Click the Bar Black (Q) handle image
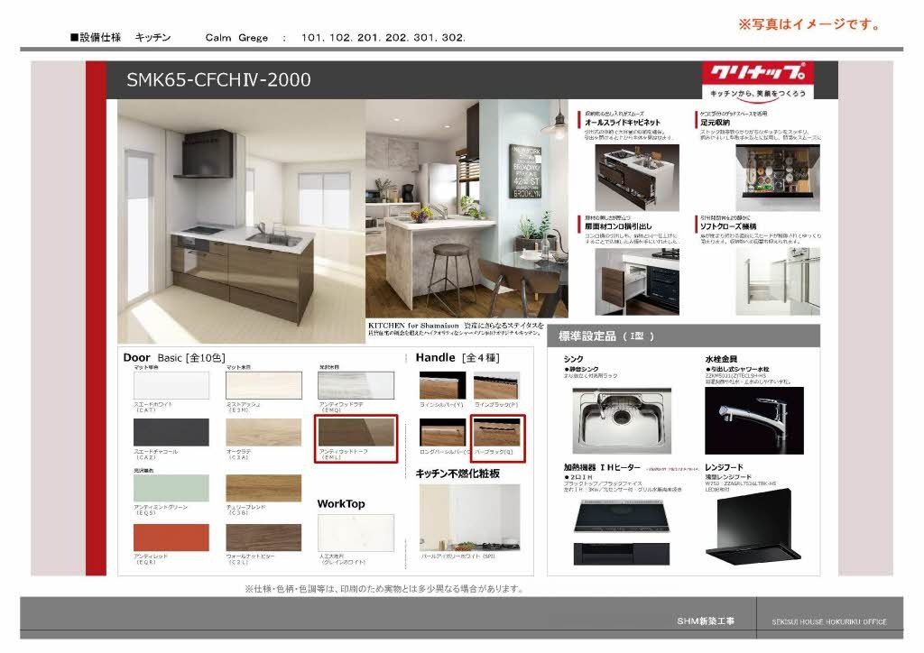The width and height of the screenshot is (924, 653). click(x=497, y=432)
